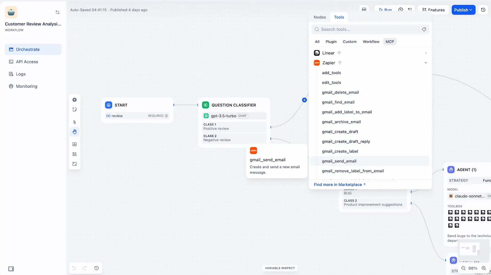Viewport: 491px width, 275px height.
Task: Switch to the Nodes tab
Action: pyautogui.click(x=320, y=17)
